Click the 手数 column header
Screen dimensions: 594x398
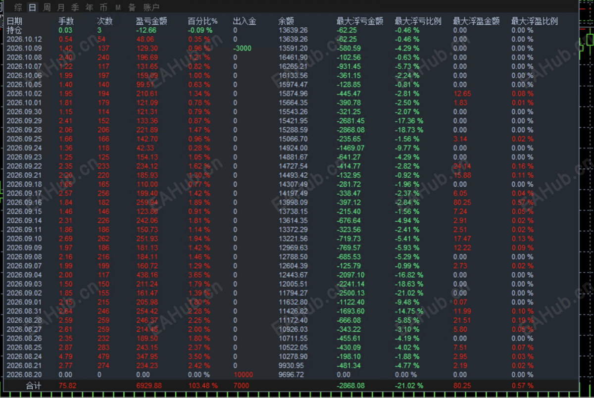[x=66, y=21]
